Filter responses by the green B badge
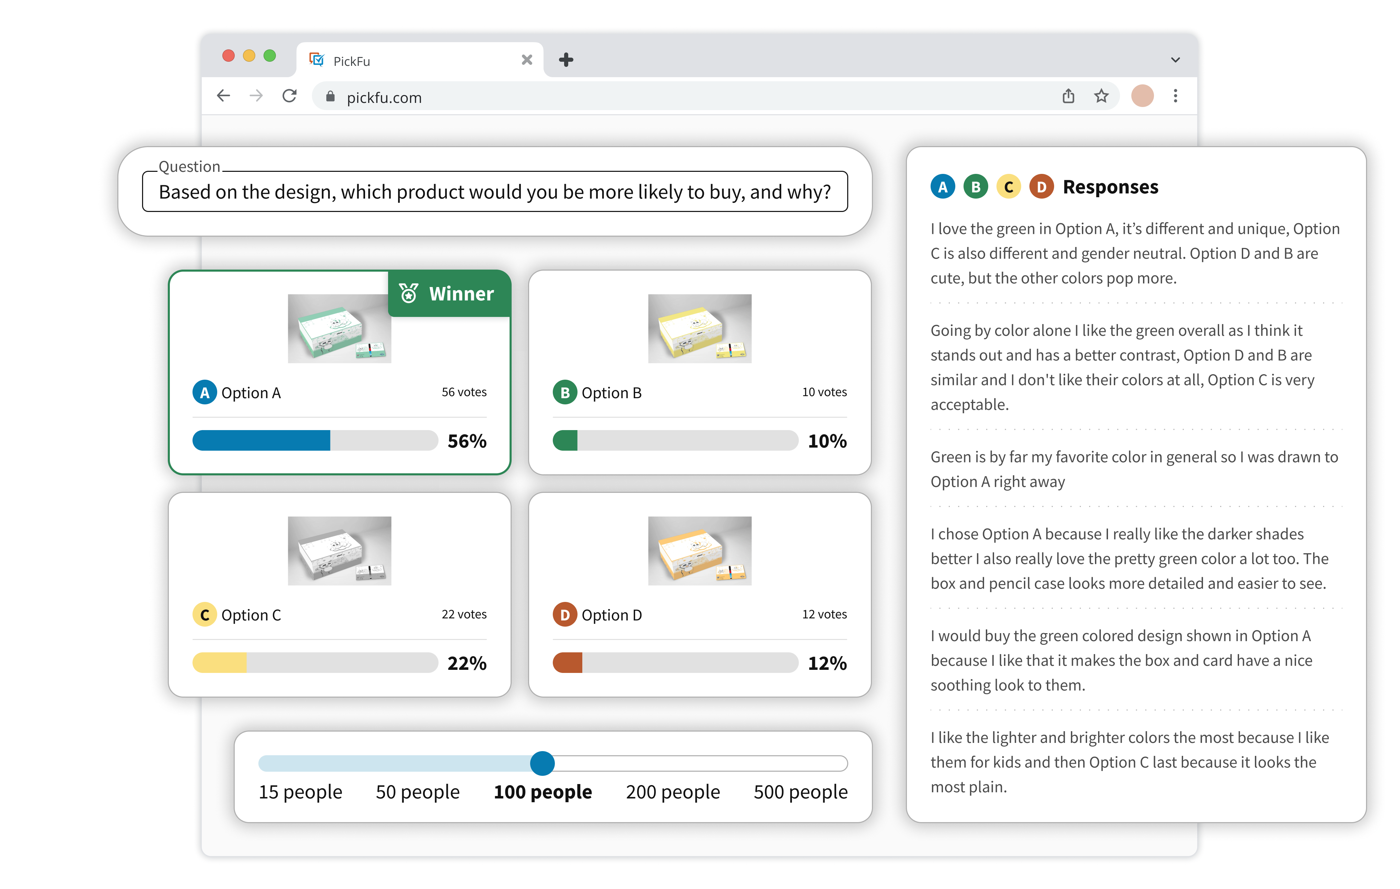 coord(976,187)
